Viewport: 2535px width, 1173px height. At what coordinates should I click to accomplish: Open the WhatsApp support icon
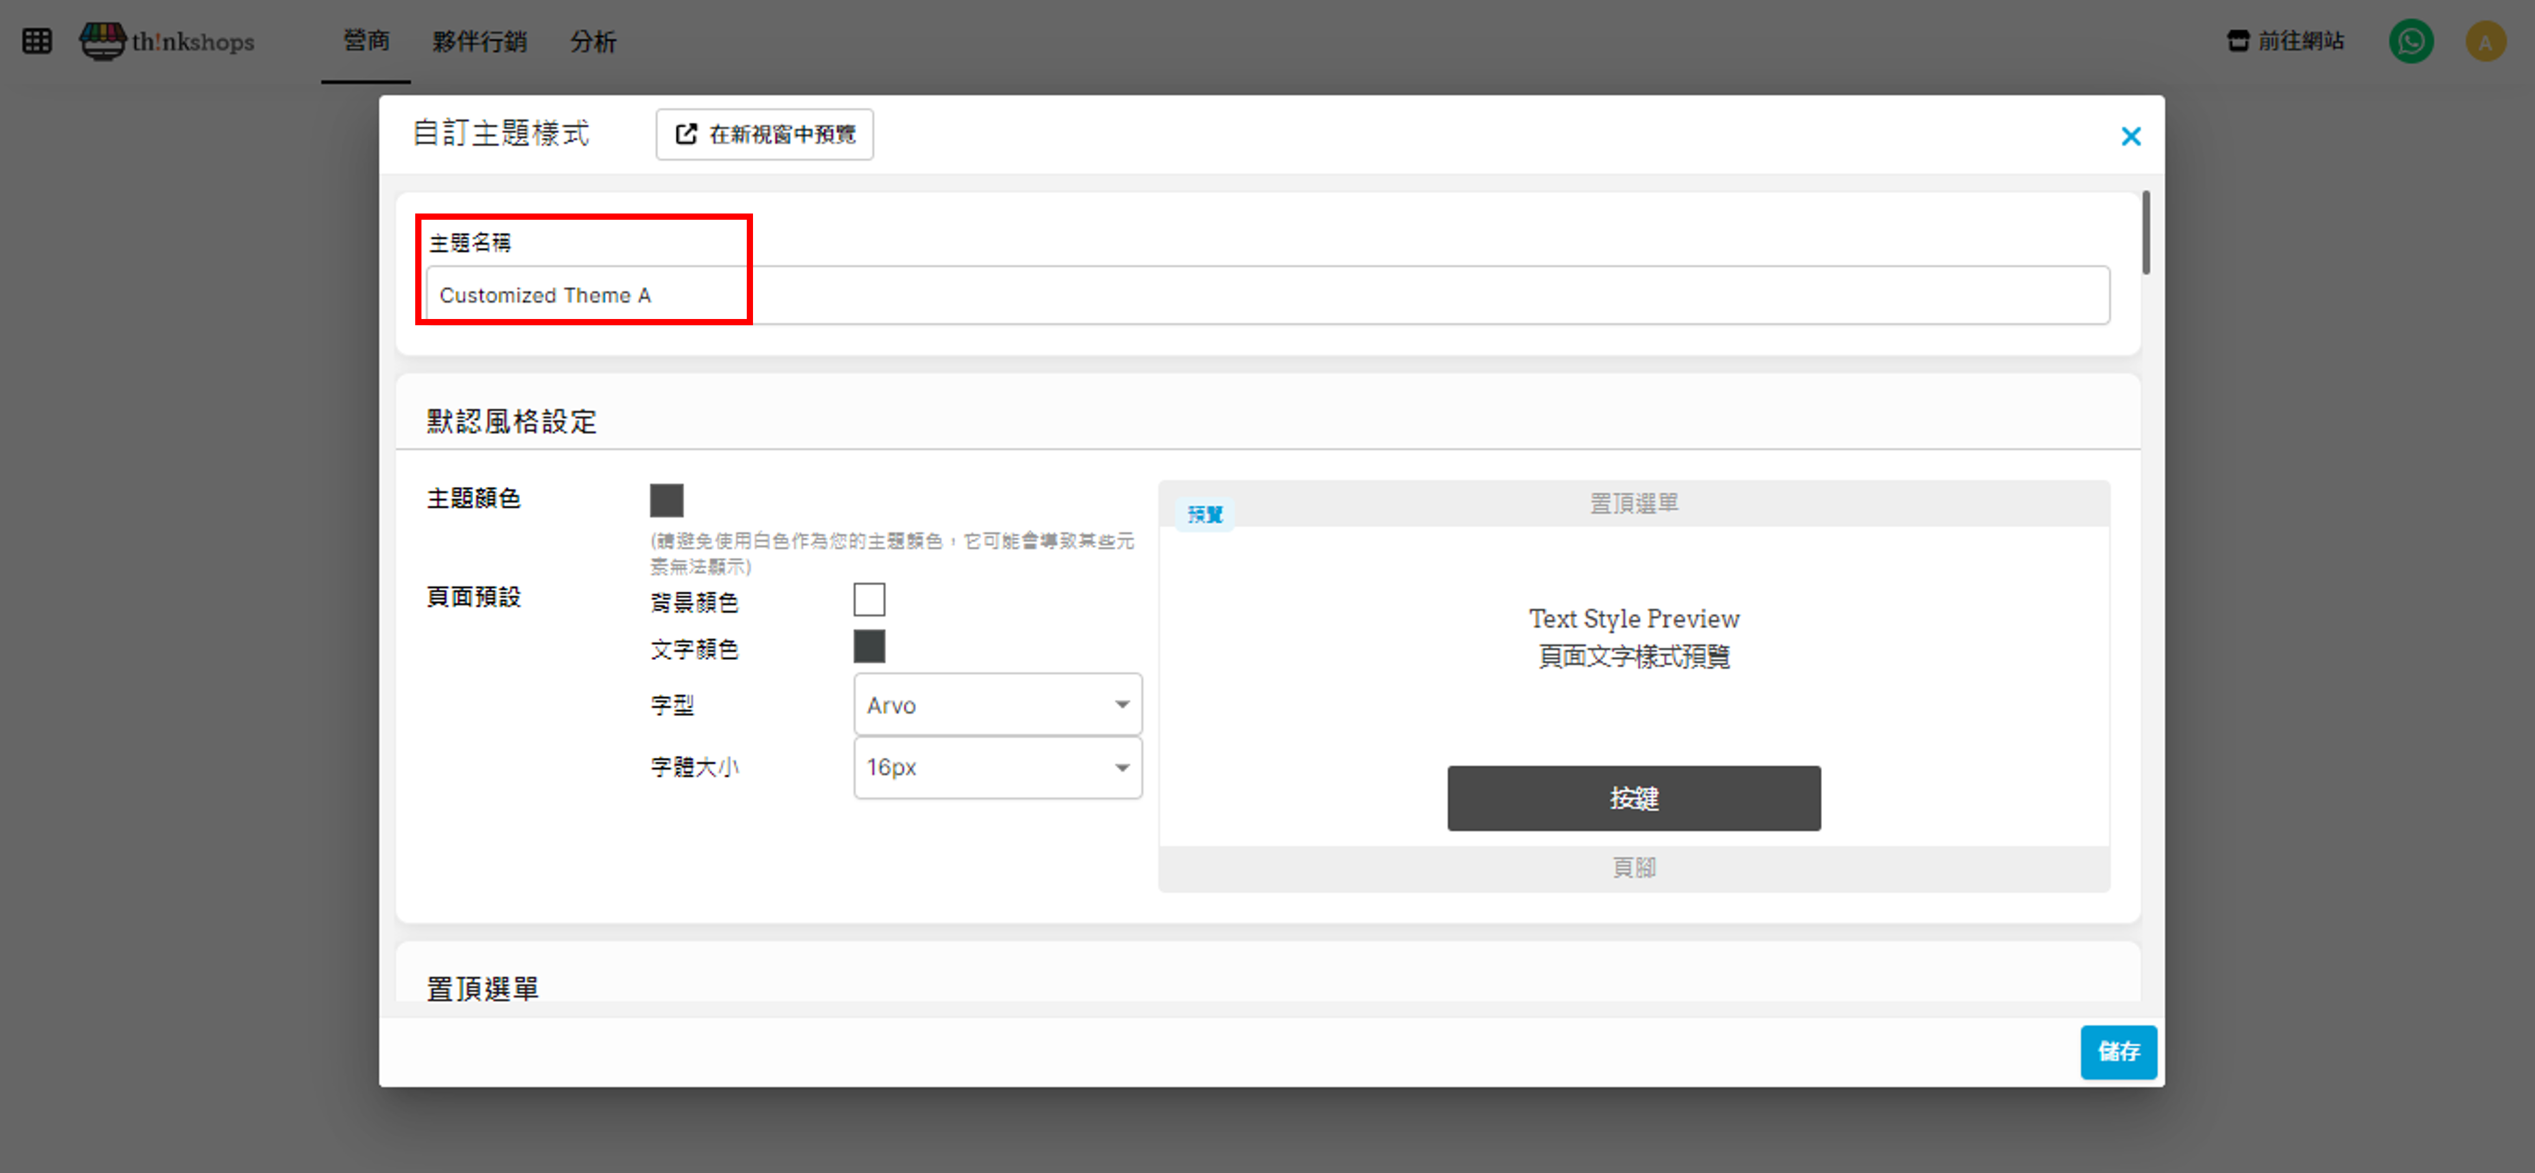click(2410, 41)
